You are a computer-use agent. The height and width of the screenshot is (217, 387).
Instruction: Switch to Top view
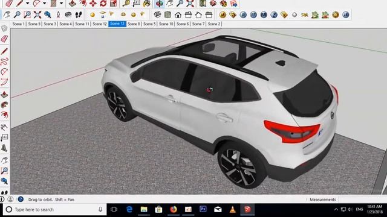(x=167, y=14)
